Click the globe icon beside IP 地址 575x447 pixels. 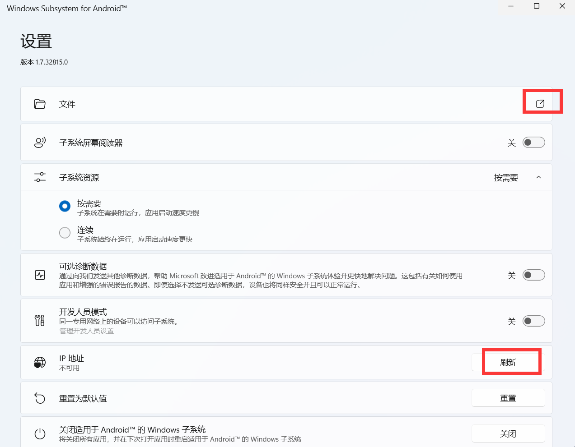point(40,362)
